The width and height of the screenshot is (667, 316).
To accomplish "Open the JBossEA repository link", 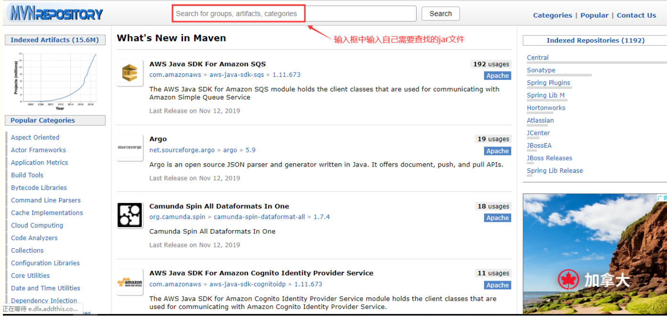I will 539,146.
